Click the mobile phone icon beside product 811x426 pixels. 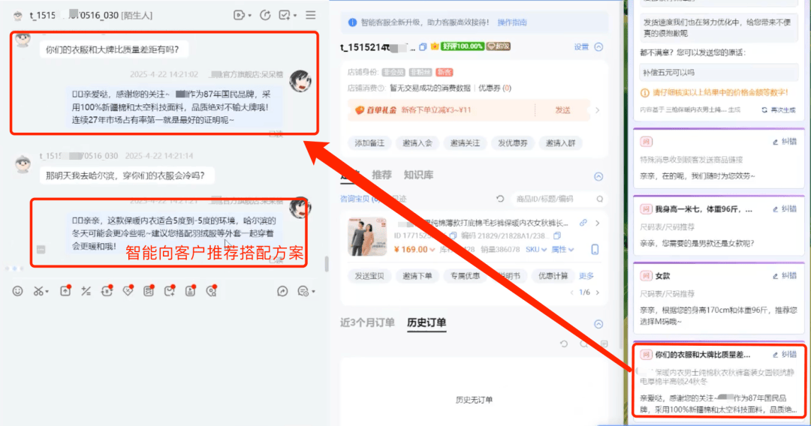tap(595, 249)
